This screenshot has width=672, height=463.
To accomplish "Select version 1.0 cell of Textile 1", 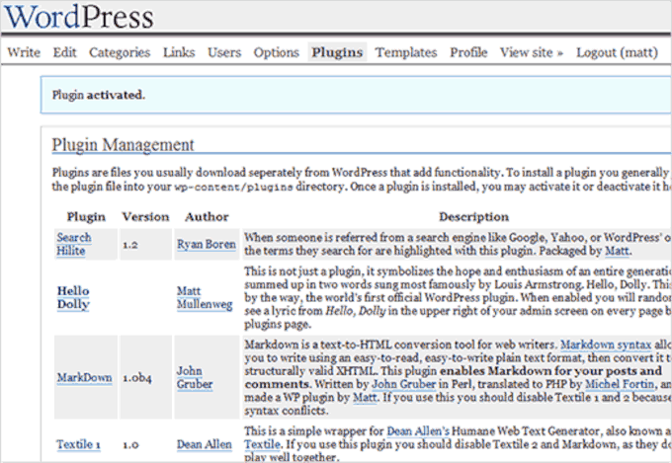I will coord(130,444).
